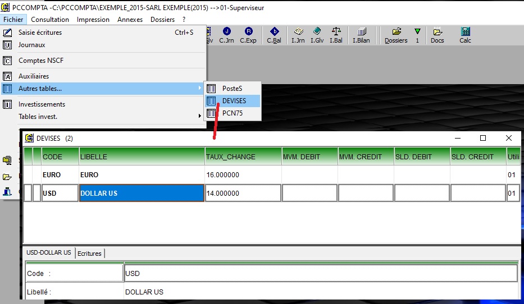This screenshot has width=524, height=304.
Task: Sort by the TAUX_CHANGE column header
Action: click(243, 156)
